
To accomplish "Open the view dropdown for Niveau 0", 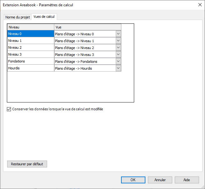I will pyautogui.click(x=118, y=34).
